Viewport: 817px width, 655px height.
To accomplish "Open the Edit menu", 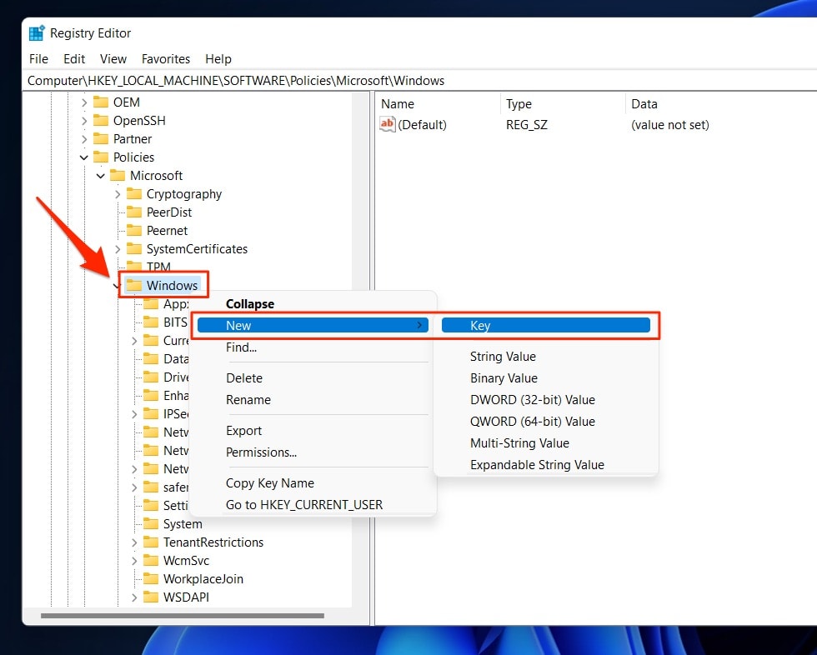I will click(73, 59).
